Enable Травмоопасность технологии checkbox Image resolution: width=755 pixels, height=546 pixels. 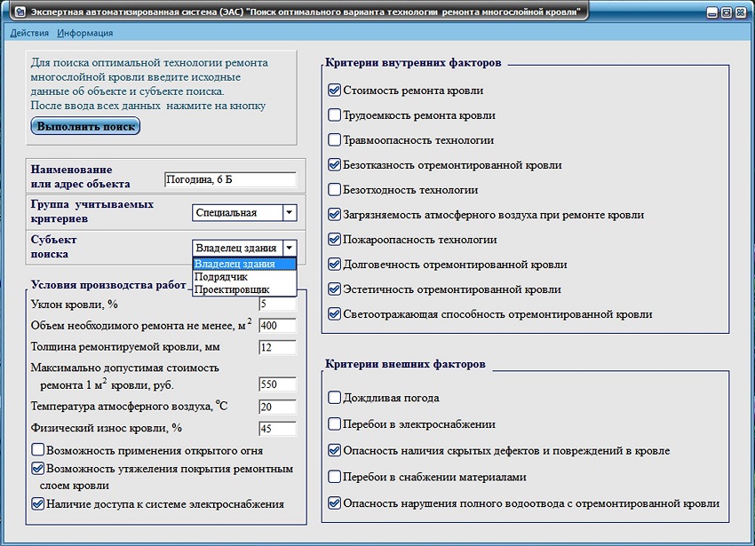(x=334, y=139)
